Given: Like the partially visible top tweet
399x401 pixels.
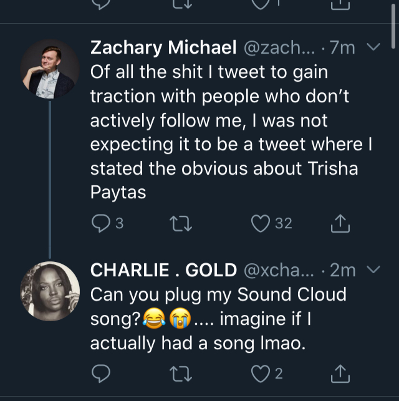Looking at the screenshot, I should pyautogui.click(x=261, y=4).
